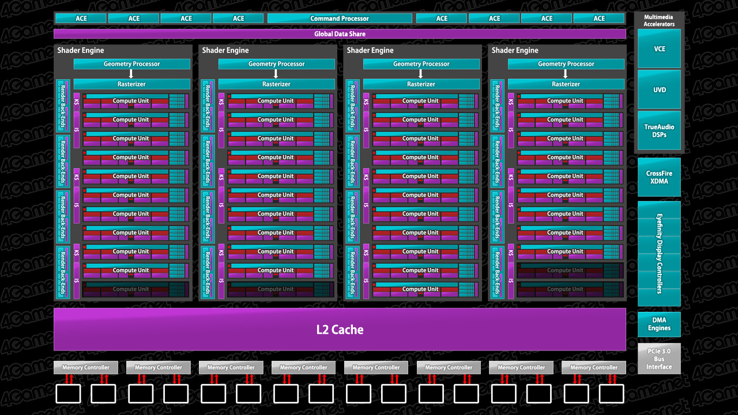Image resolution: width=738 pixels, height=415 pixels.
Task: Select the Global Data Share bar
Action: point(340,34)
